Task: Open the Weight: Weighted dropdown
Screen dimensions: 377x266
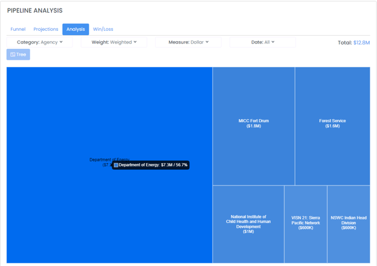Action: pos(114,42)
